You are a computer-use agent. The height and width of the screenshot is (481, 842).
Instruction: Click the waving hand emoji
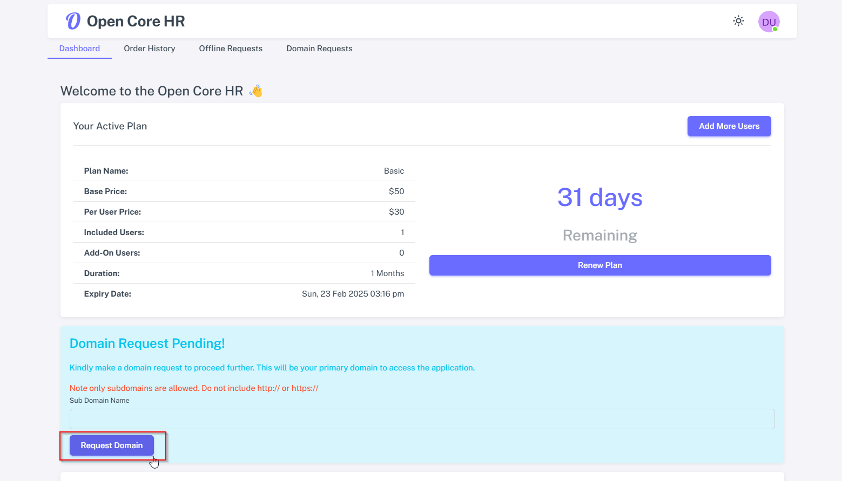pos(256,91)
